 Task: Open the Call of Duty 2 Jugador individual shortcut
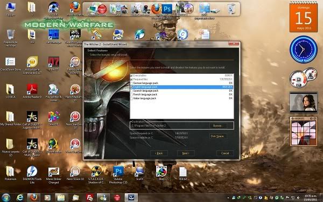pyautogui.click(x=32, y=120)
